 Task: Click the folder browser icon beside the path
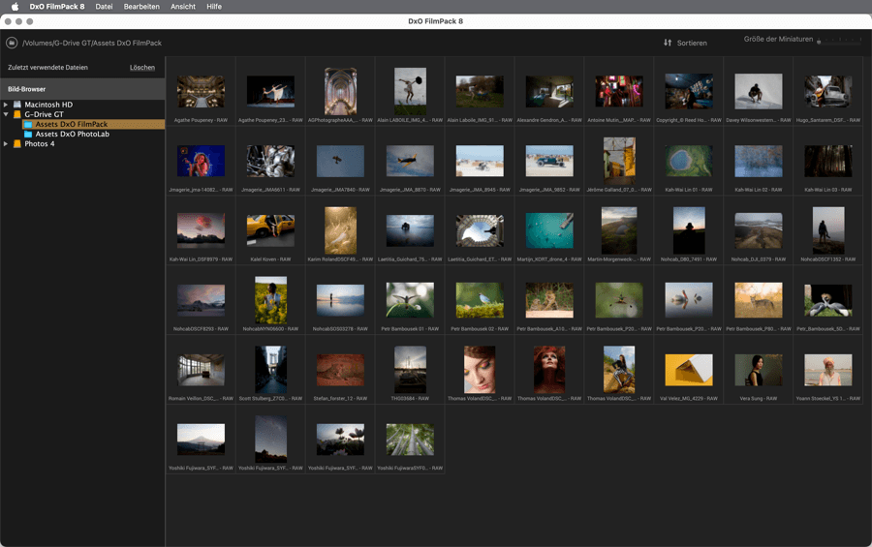(12, 43)
